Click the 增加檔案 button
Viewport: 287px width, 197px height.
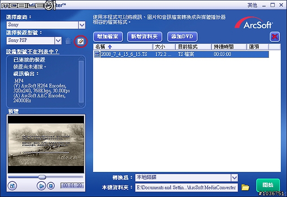108,37
